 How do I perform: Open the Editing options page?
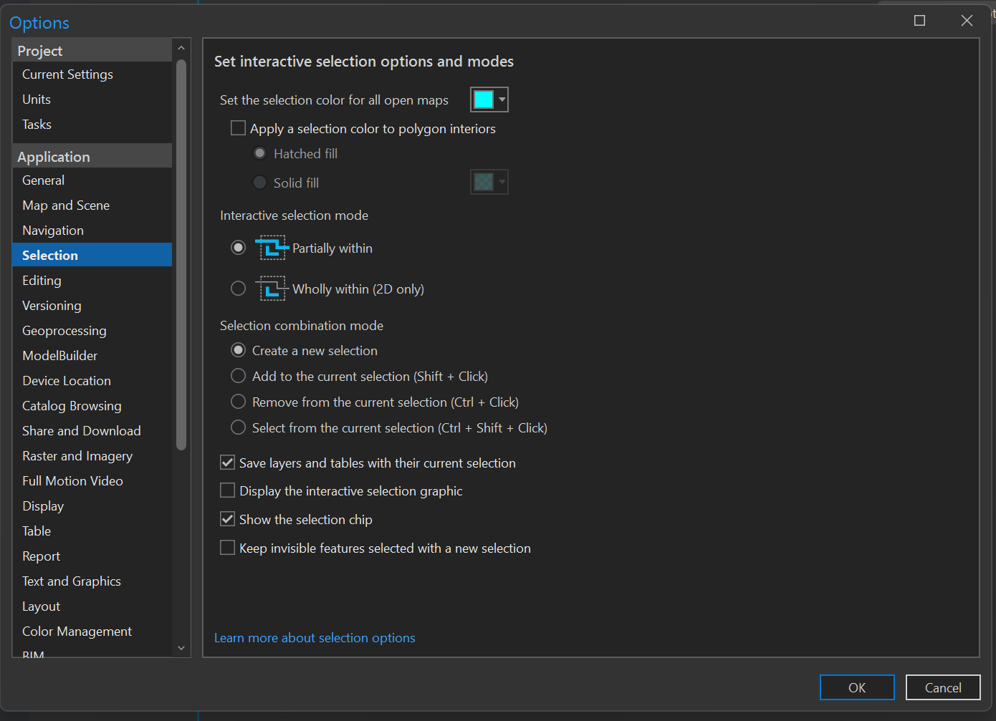tap(42, 281)
